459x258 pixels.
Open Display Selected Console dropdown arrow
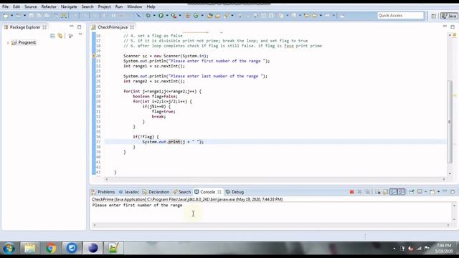pyautogui.click(x=425, y=192)
